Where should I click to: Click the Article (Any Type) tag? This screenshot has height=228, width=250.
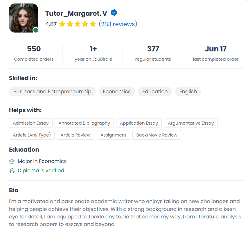(32, 135)
